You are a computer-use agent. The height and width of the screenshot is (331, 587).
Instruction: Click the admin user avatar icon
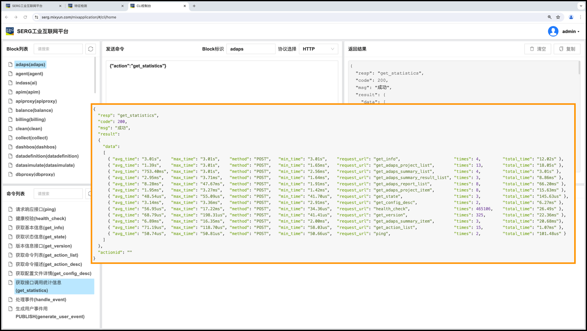553,31
